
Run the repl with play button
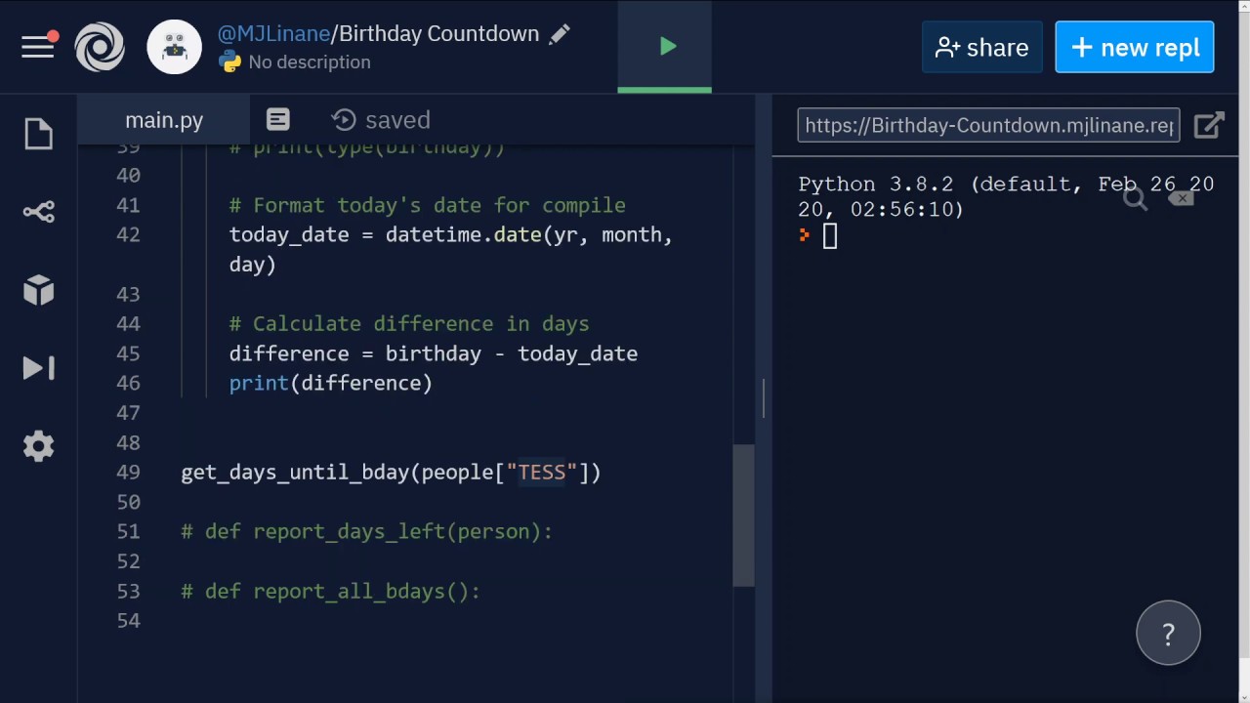(x=667, y=46)
